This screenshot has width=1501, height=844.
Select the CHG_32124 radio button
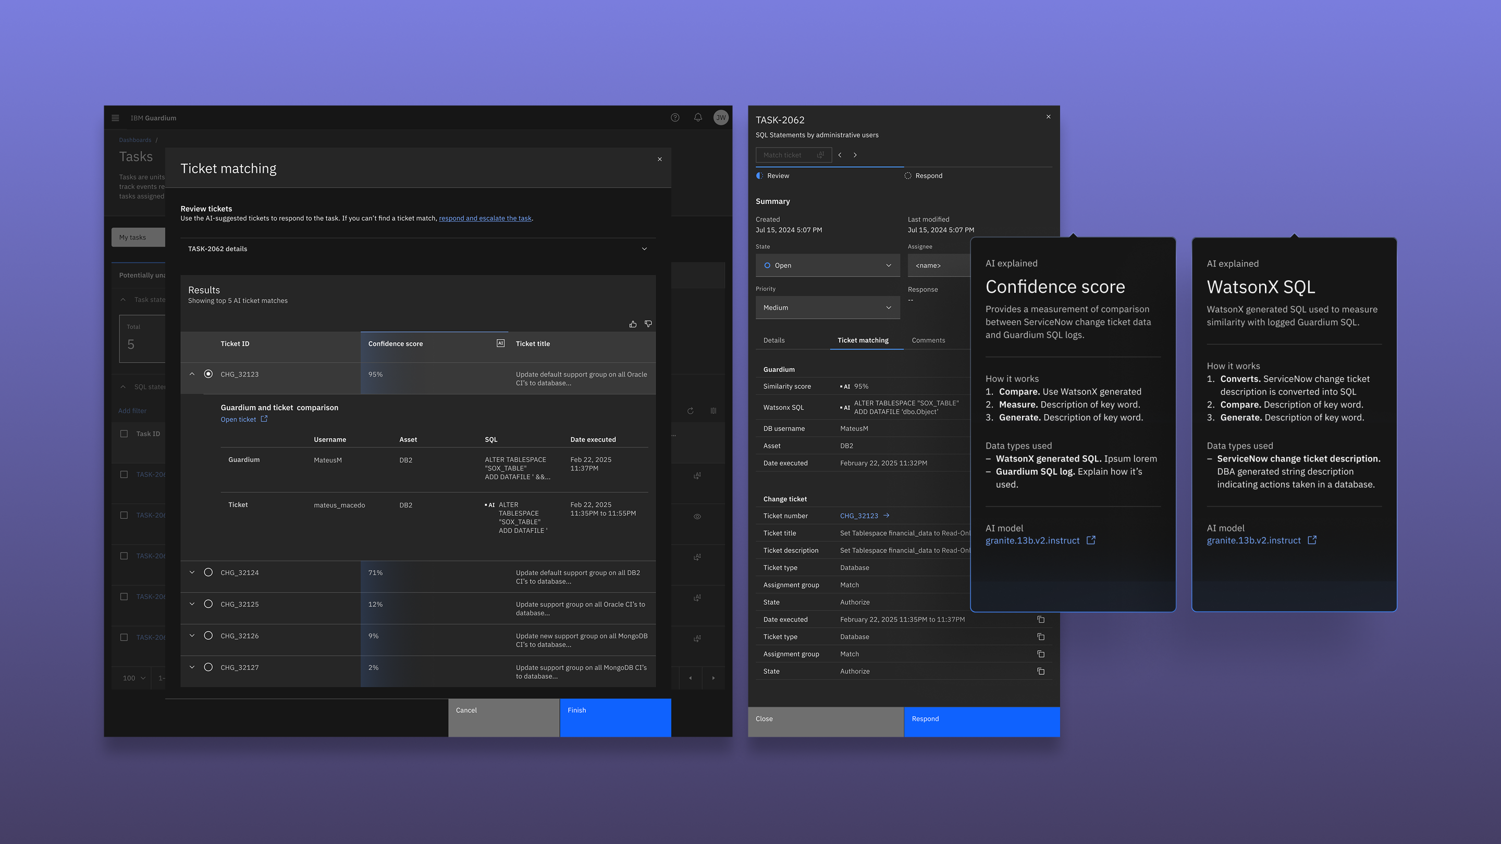point(208,573)
